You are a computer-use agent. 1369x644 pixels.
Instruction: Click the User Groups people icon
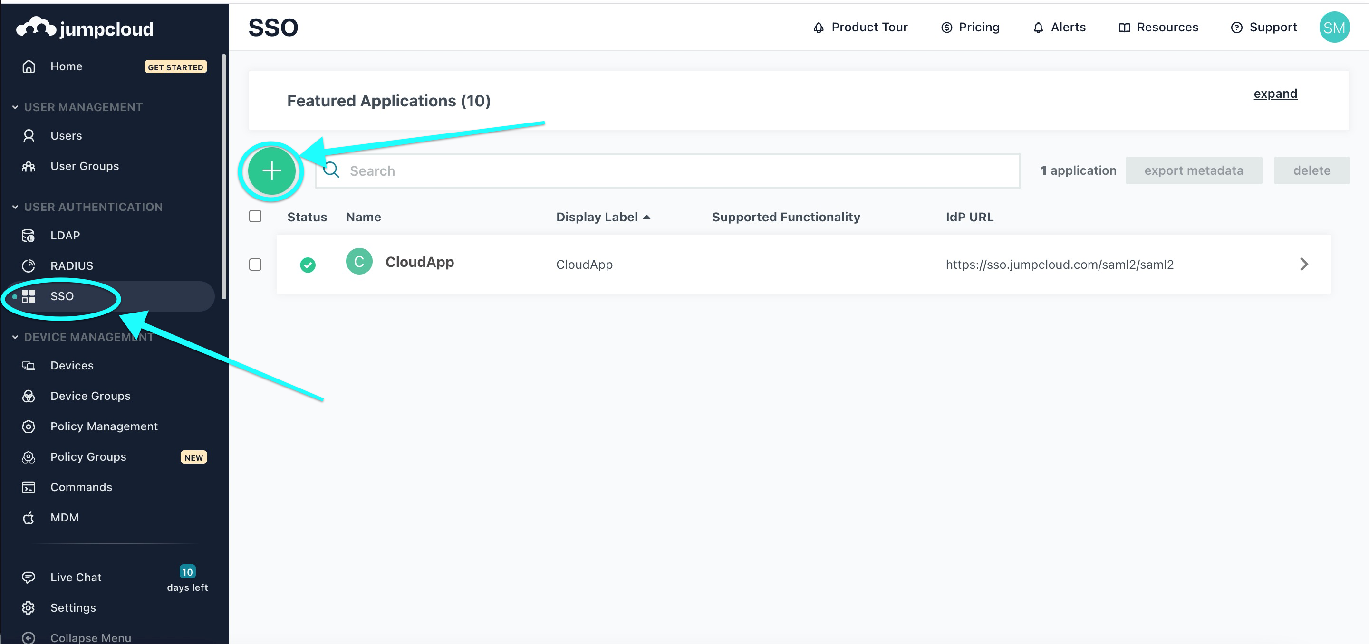tap(29, 167)
